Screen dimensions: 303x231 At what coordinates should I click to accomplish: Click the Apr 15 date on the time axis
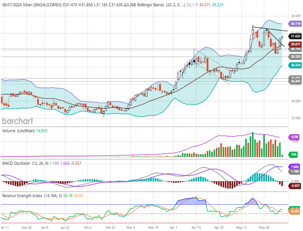pyautogui.click(x=196, y=228)
